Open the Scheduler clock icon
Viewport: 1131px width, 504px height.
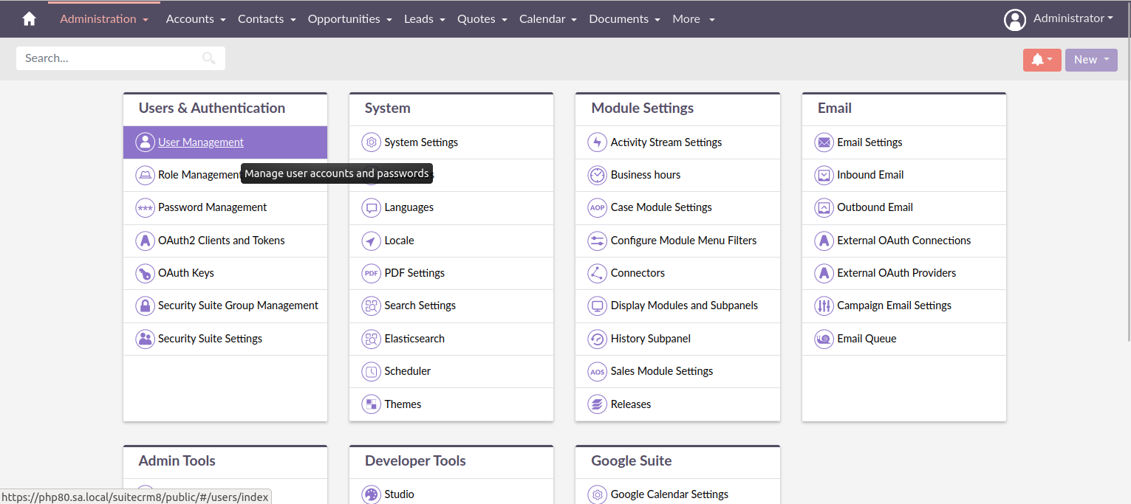pyautogui.click(x=371, y=371)
